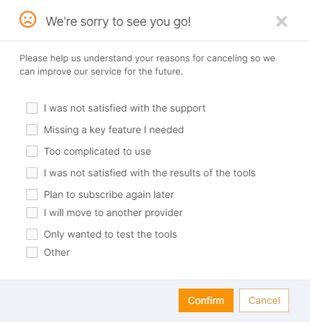Click the 'Missing a key feature I needed' label

point(114,130)
